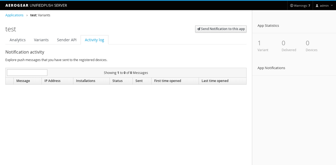The height and width of the screenshot is (165, 336).
Task: Sort by First time opened column
Action: tap(168, 81)
